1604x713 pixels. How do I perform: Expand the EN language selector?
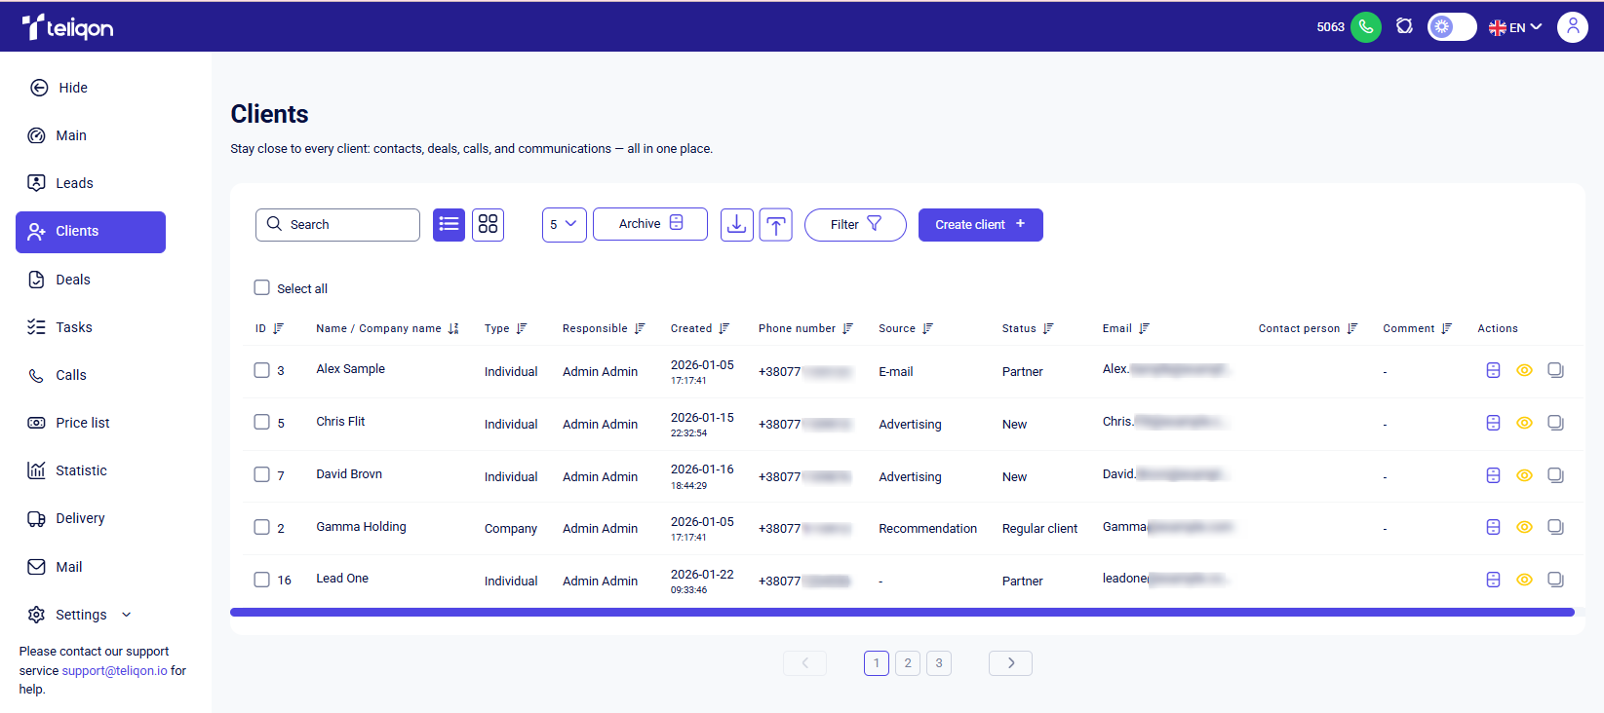[x=1515, y=27]
